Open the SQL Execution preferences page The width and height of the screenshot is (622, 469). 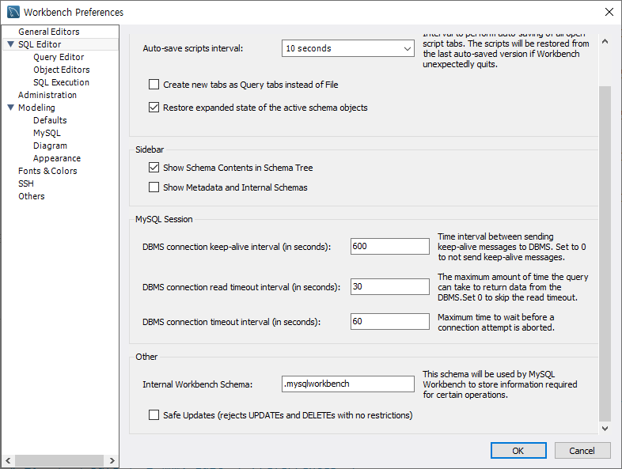61,82
